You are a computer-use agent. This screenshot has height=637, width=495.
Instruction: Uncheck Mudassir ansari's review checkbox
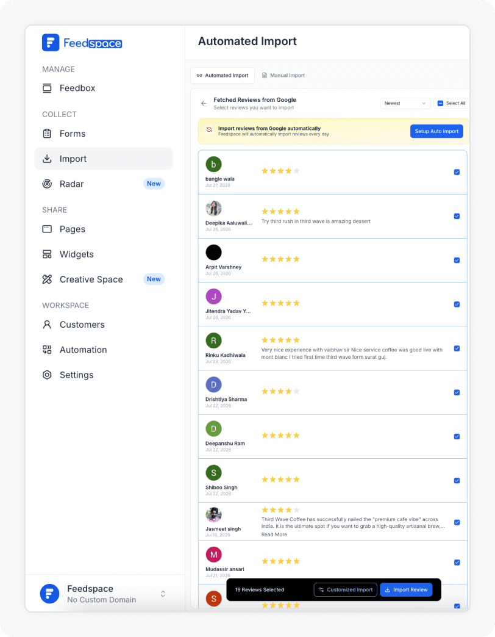coord(457,563)
